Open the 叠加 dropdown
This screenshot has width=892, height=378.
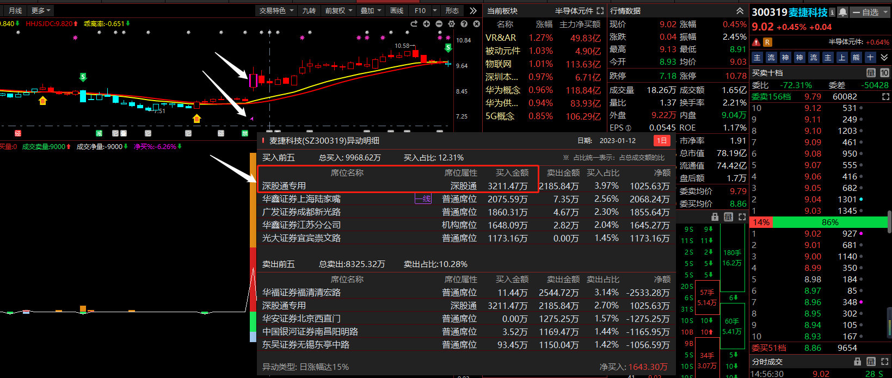(371, 11)
